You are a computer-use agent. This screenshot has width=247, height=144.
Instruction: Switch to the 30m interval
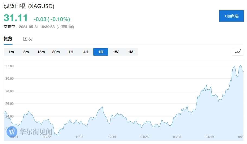coord(56,52)
